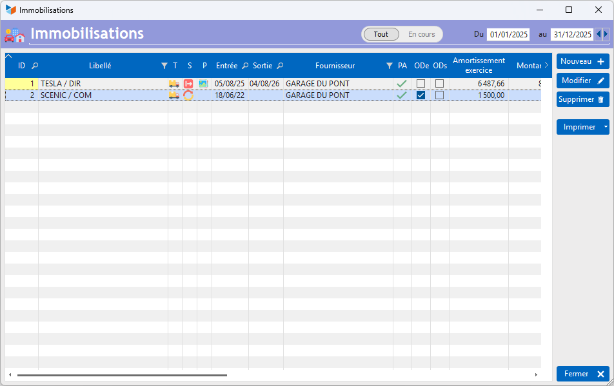
Task: Click the left arrow next to date range
Action: click(599, 34)
